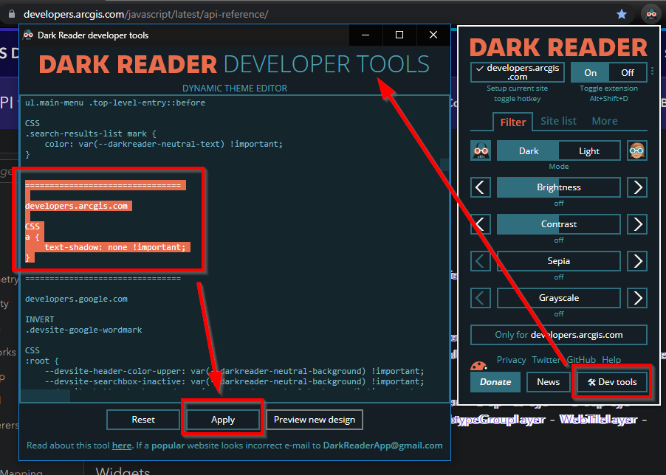
Task: Click the light mode mascot icon
Action: 637,150
